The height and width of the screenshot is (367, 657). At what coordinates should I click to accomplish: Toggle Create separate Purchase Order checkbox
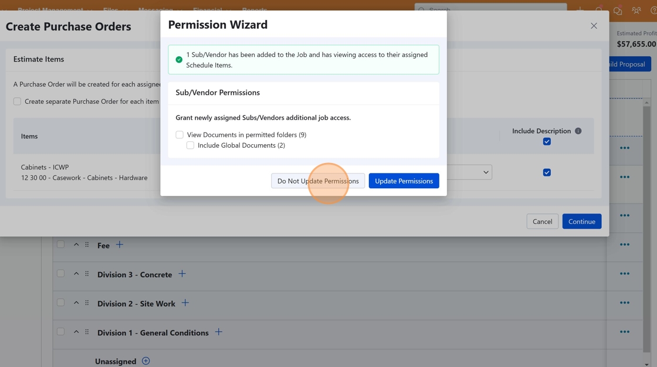18,101
